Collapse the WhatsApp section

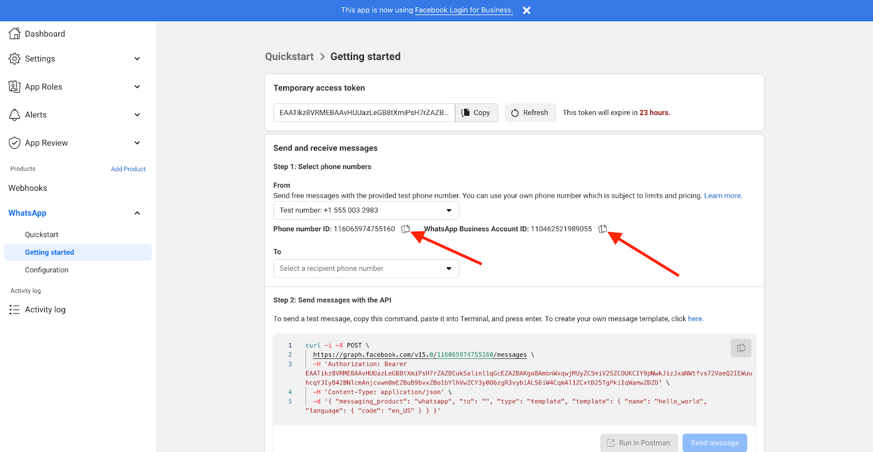(137, 213)
